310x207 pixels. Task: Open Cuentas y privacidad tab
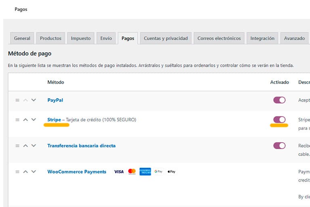coord(165,38)
